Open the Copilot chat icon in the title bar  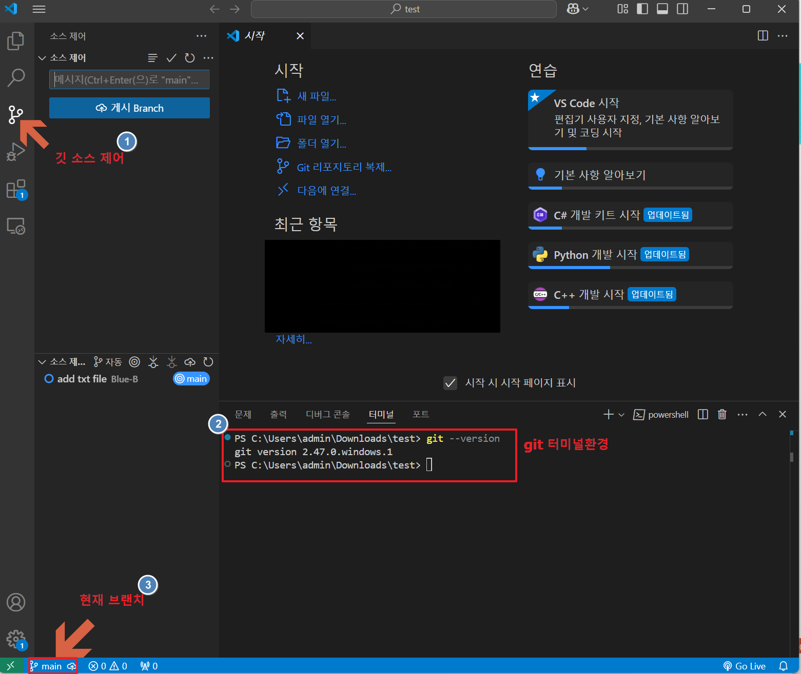(x=573, y=9)
